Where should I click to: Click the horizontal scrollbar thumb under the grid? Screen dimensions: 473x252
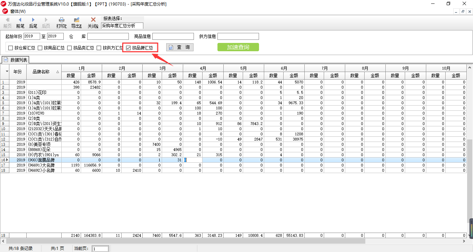pos(185,241)
